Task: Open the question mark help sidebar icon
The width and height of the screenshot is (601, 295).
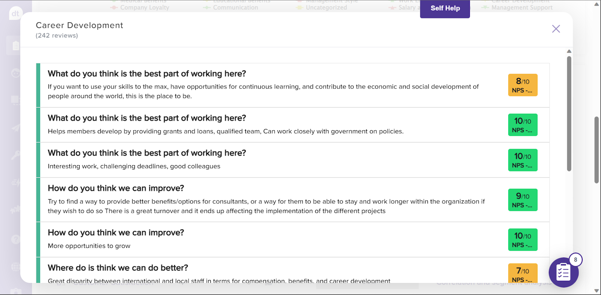Action: (15, 239)
